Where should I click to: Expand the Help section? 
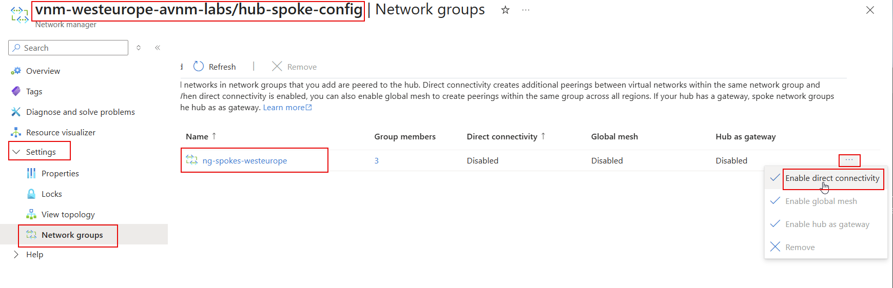point(16,254)
